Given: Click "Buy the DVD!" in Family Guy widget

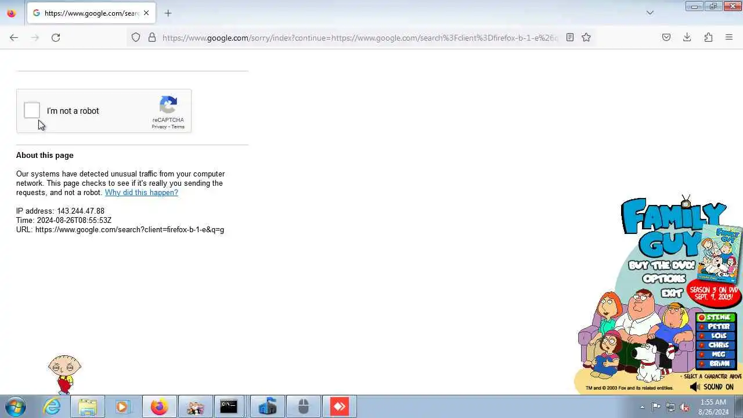Looking at the screenshot, I should (662, 265).
